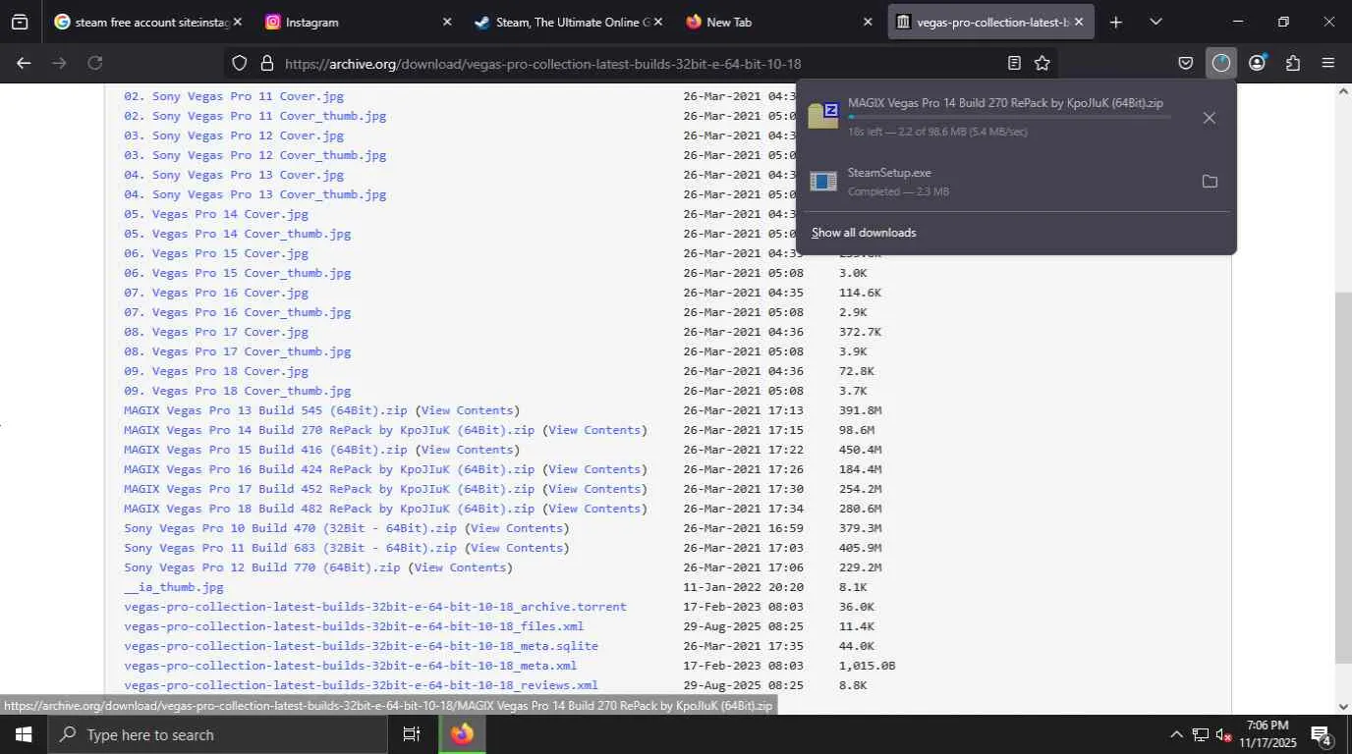Open Sony Vegas Pro 10 Build 470 zip link
Image resolution: width=1352 pixels, height=754 pixels.
[291, 528]
